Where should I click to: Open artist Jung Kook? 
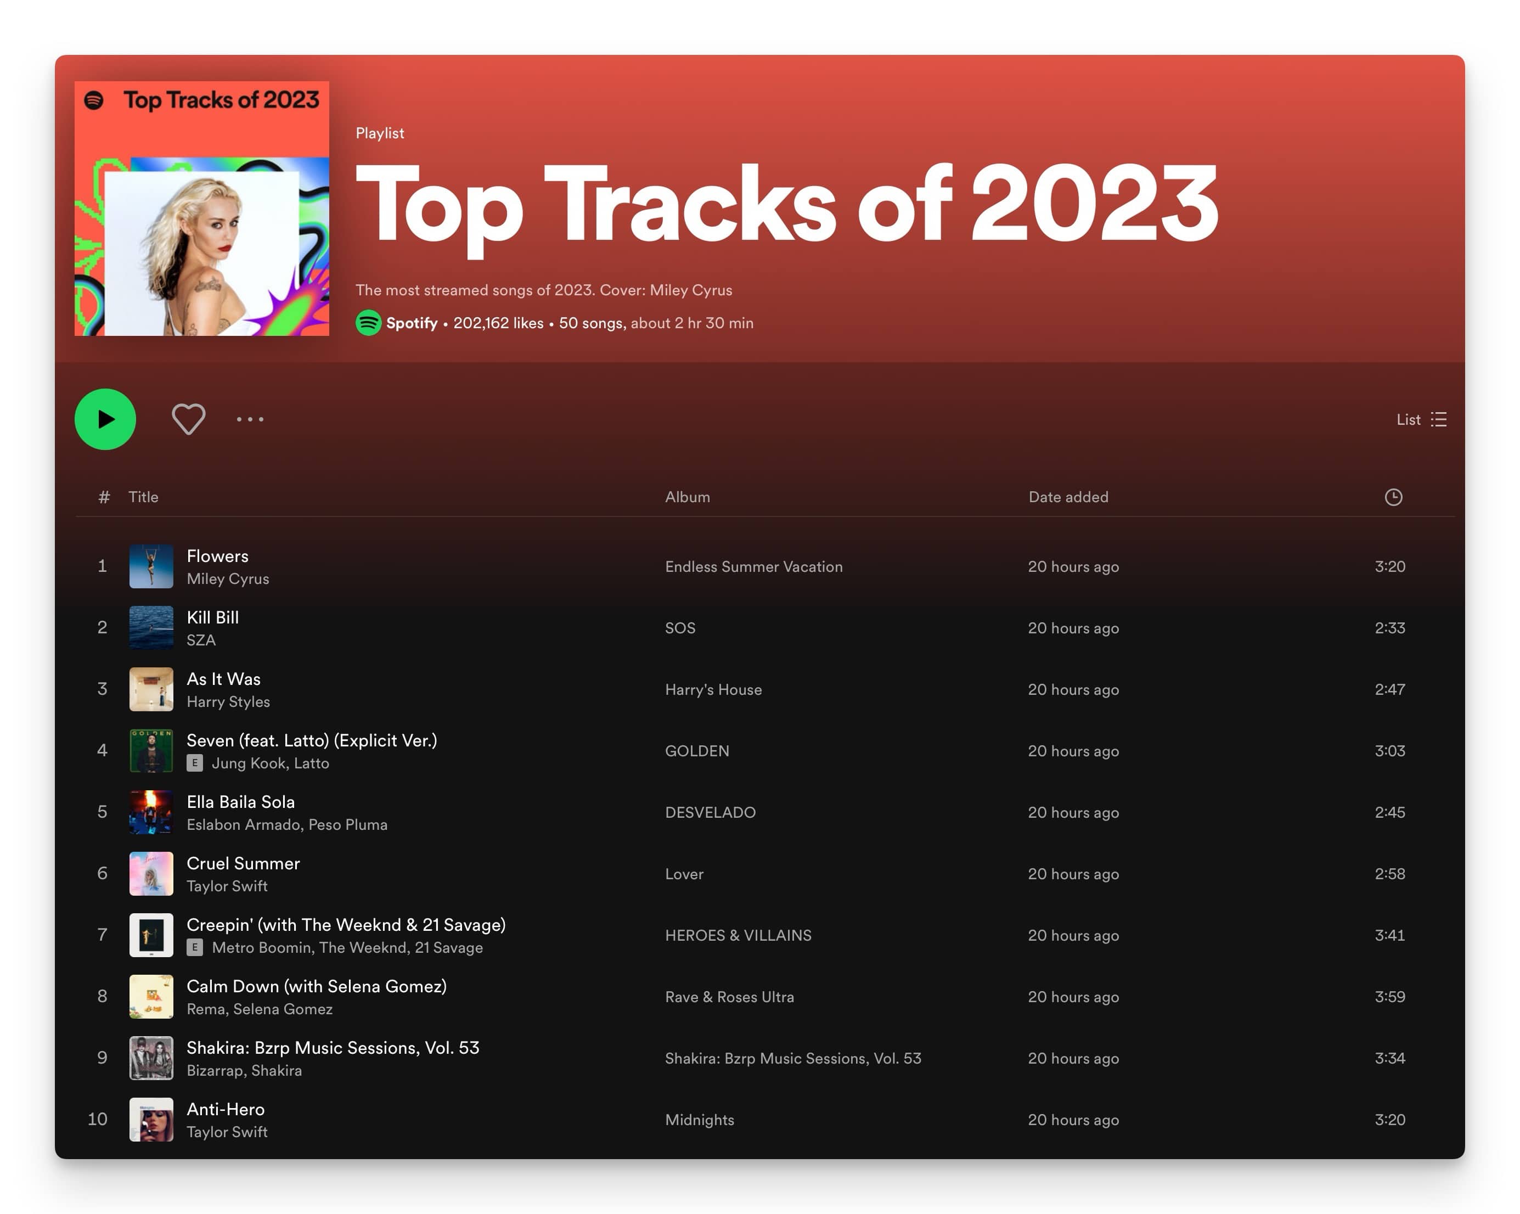(x=249, y=763)
